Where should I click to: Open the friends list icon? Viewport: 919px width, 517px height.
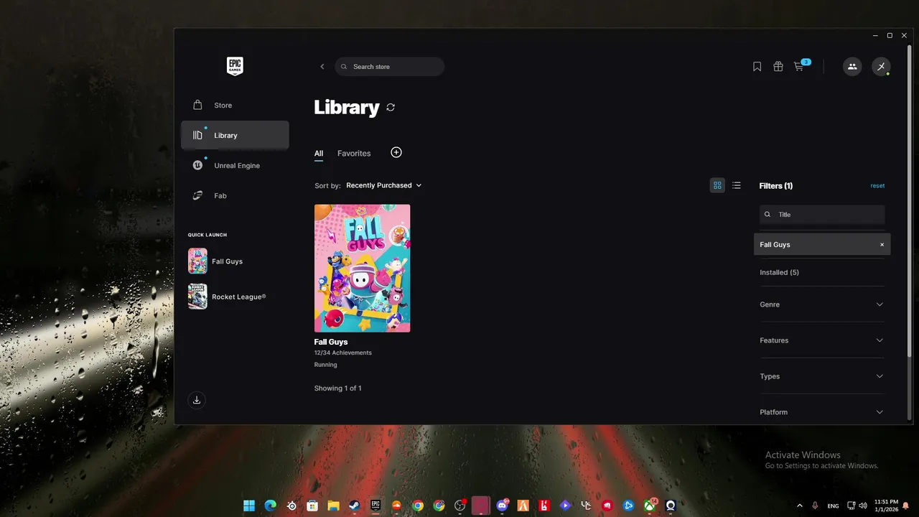click(x=852, y=67)
